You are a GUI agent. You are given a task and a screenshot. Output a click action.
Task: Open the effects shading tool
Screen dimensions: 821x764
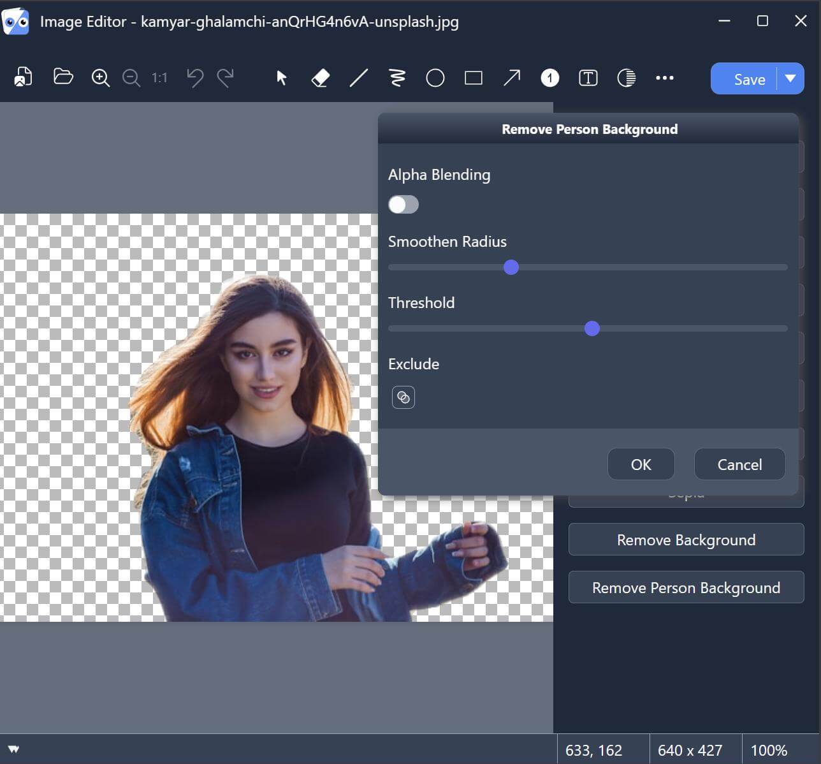click(x=626, y=78)
